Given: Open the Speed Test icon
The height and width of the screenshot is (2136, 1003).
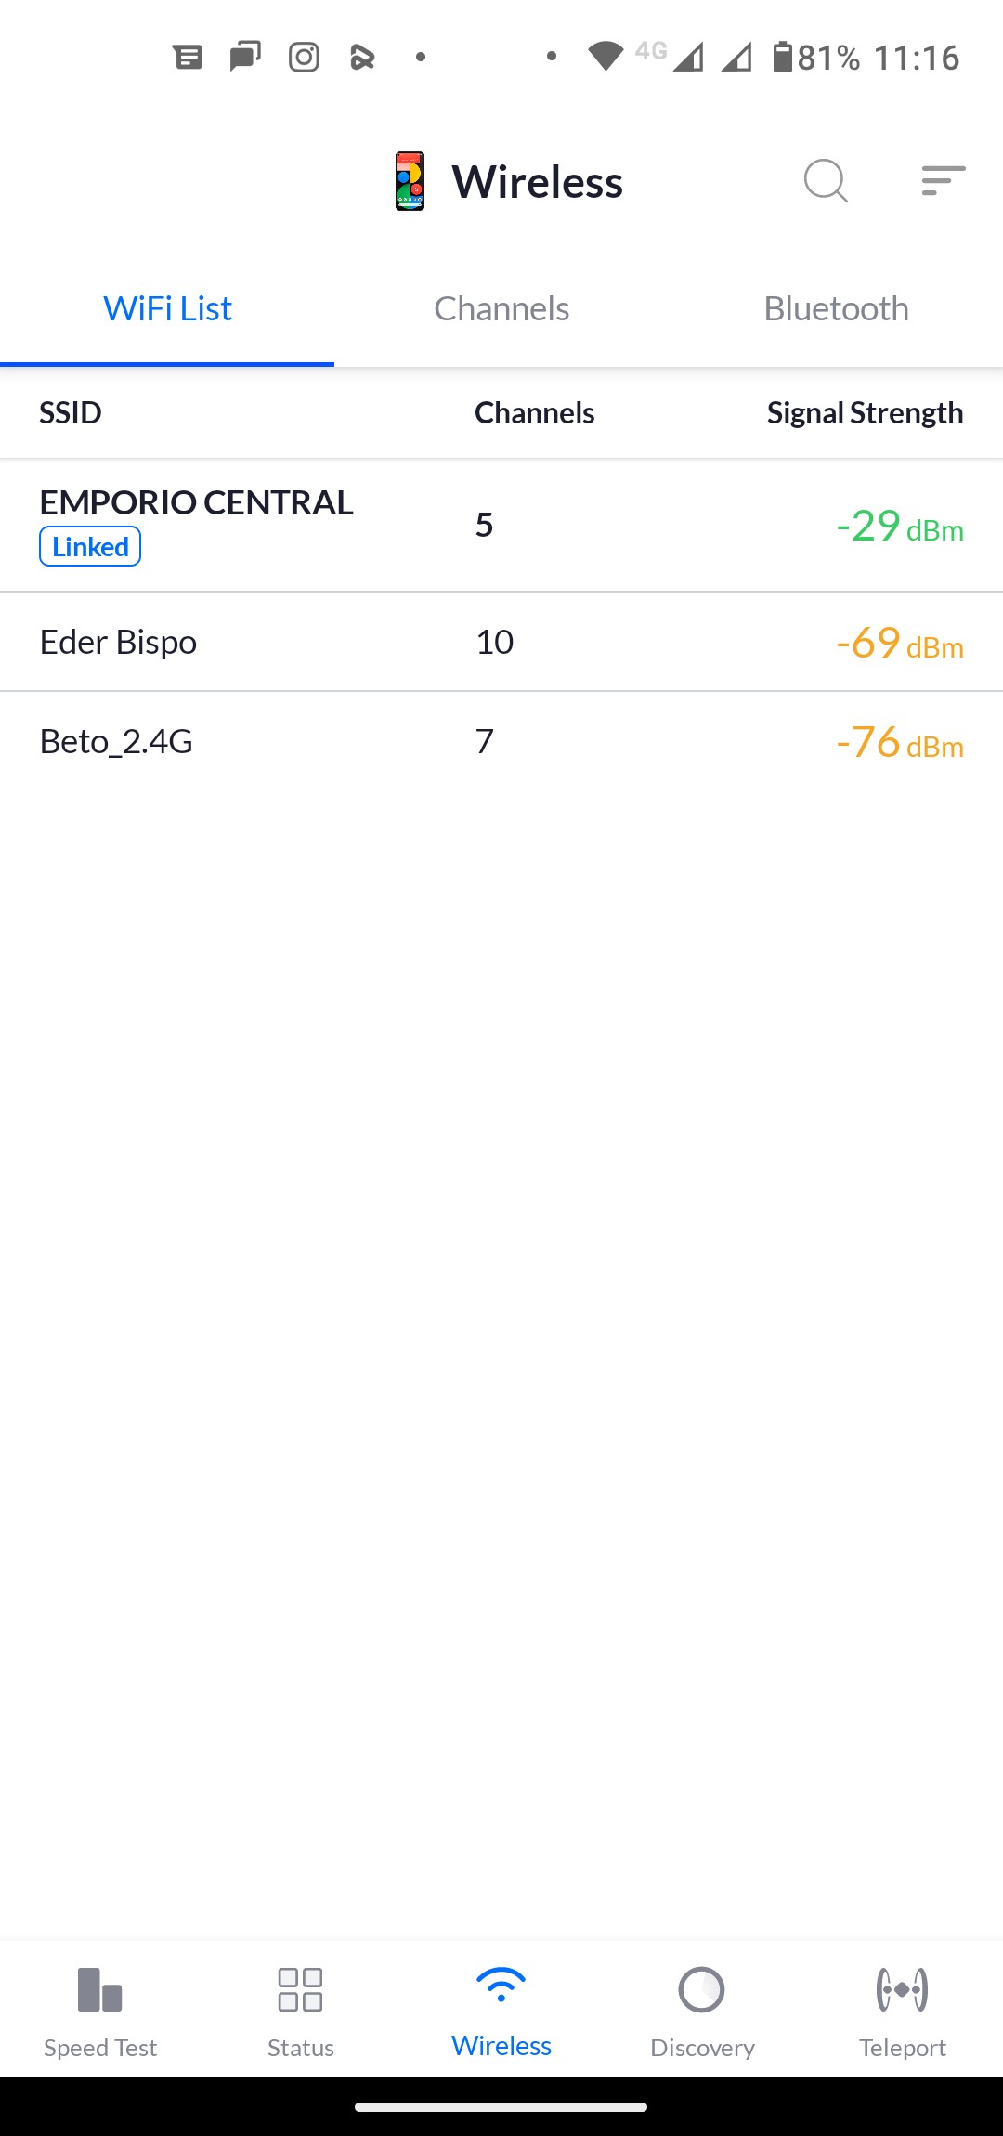Looking at the screenshot, I should (100, 1989).
